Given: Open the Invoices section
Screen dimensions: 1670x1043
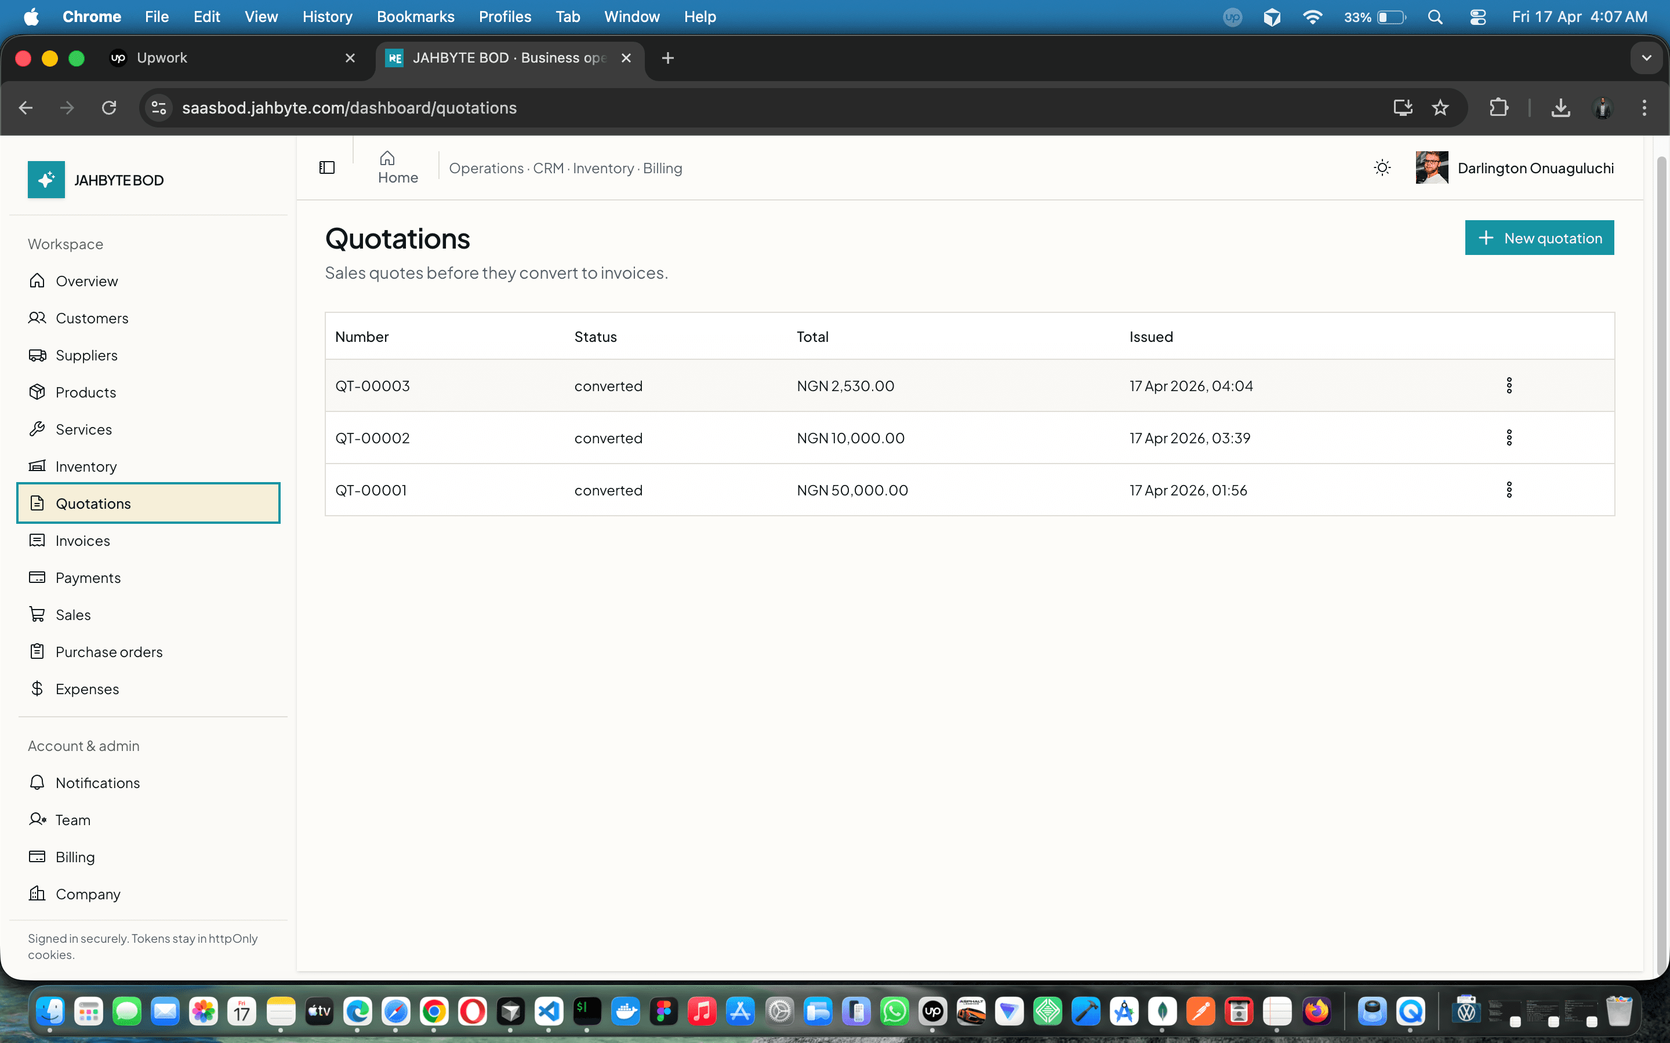Looking at the screenshot, I should [x=82, y=540].
